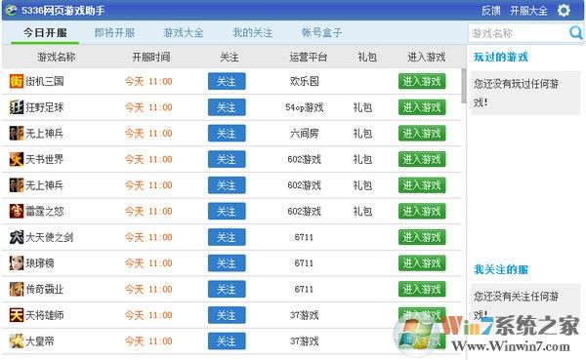Open 开服大全 link in title bar
The image size is (586, 360).
tap(528, 10)
